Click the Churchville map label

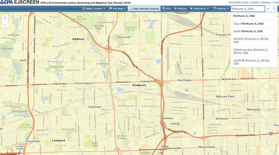(x=123, y=37)
